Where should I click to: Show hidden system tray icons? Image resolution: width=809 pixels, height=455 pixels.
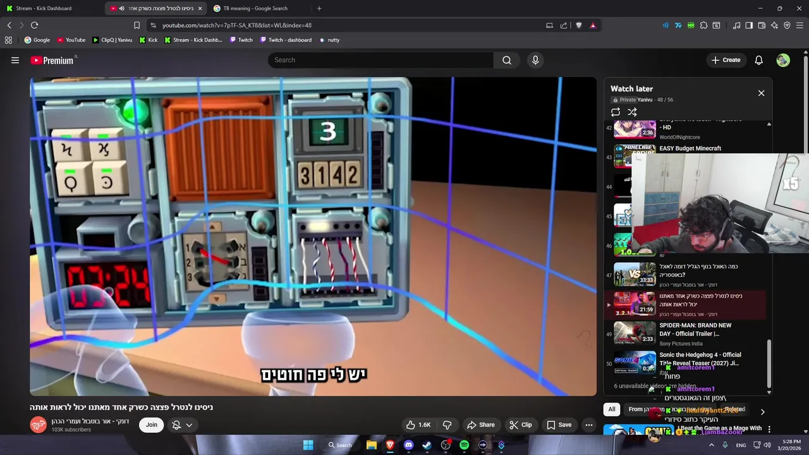pyautogui.click(x=712, y=445)
